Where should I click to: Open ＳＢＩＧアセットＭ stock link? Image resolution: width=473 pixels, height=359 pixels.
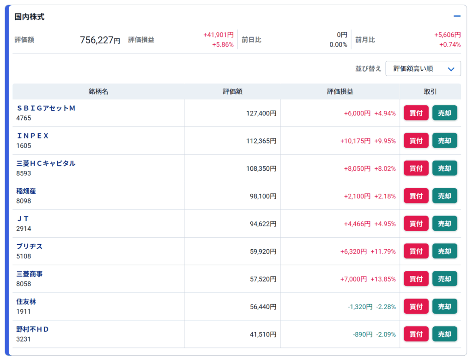(46, 108)
